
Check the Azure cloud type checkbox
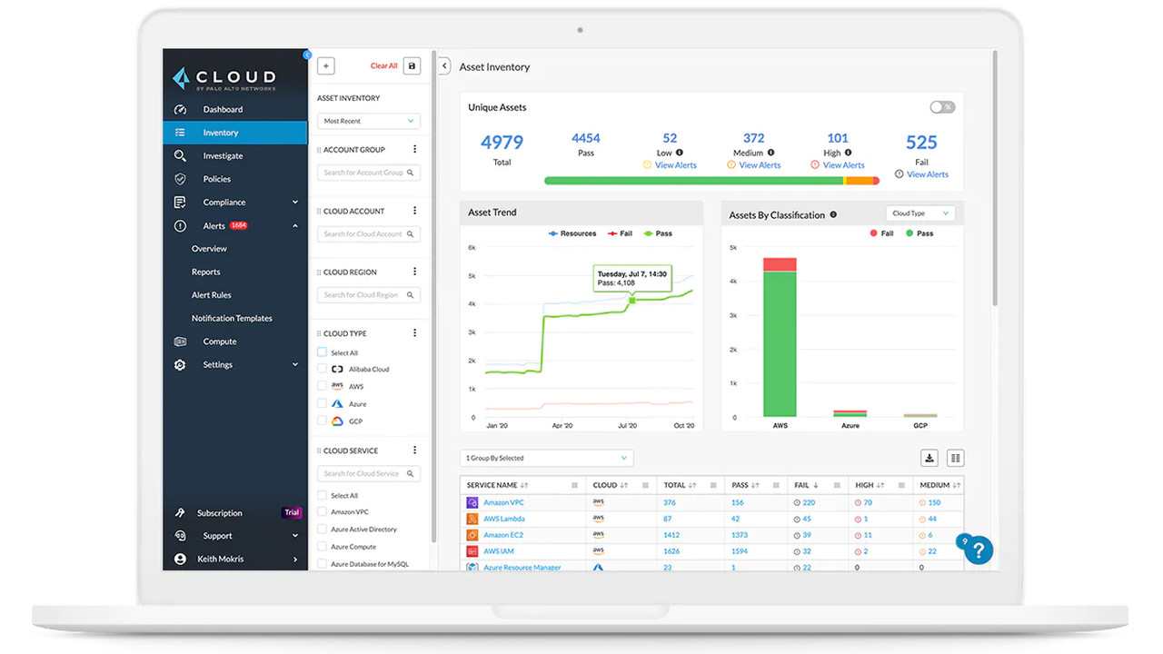click(322, 403)
